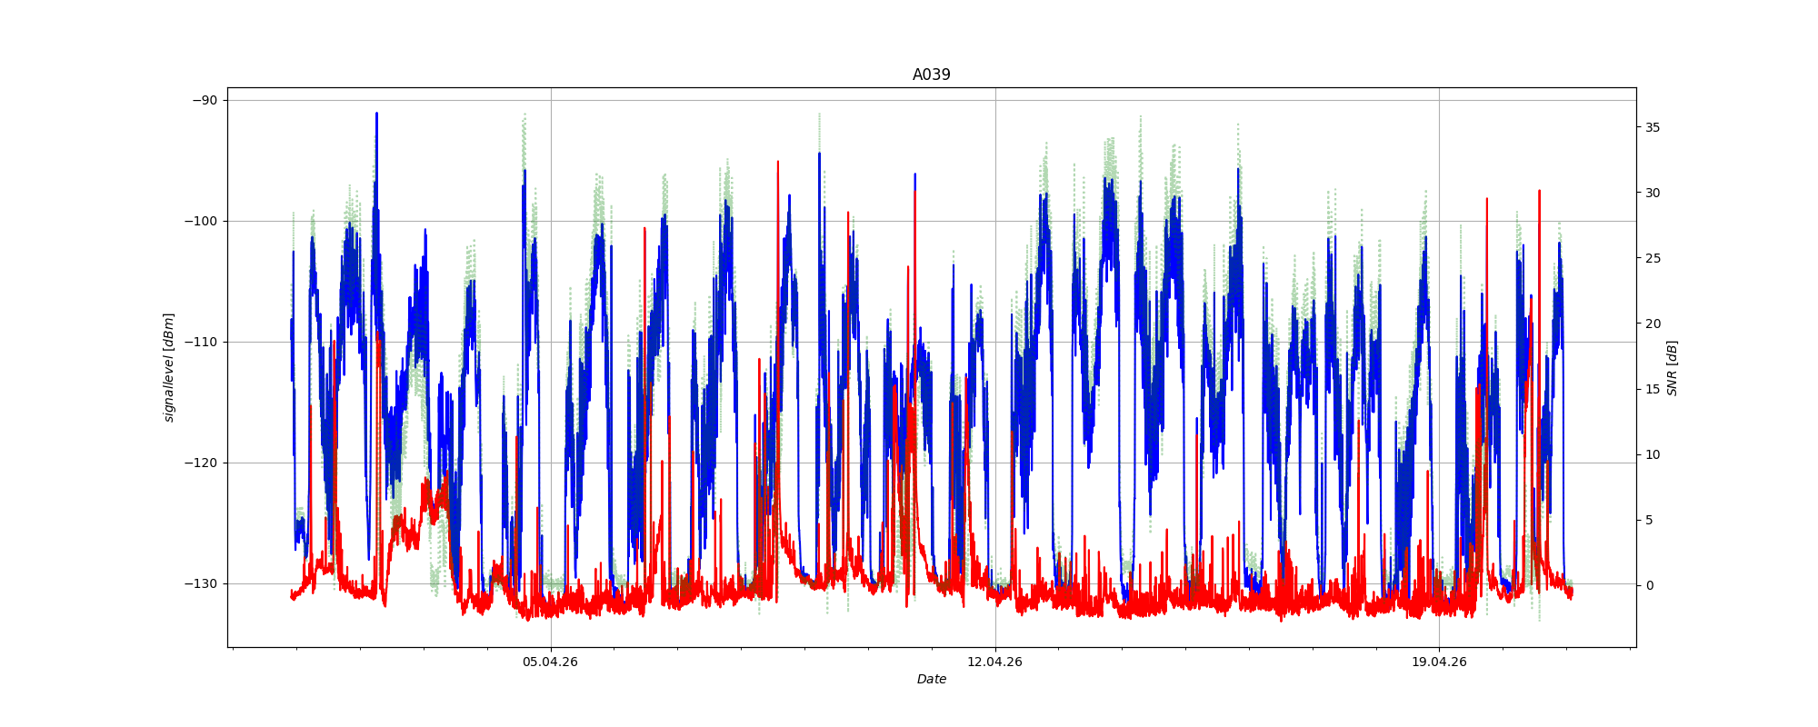Select the 12.04.26 date tick label
The width and height of the screenshot is (1818, 727).
tap(994, 662)
